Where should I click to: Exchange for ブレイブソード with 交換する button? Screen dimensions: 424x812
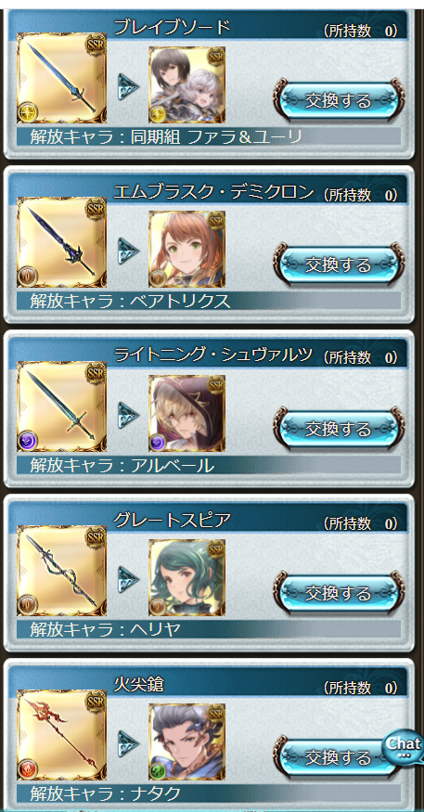pyautogui.click(x=338, y=100)
